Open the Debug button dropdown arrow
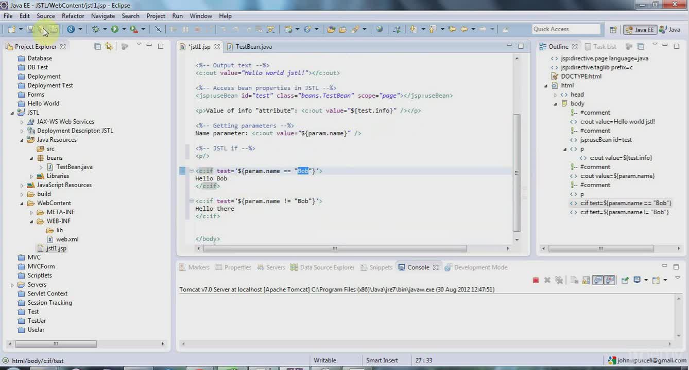This screenshot has height=370, width=689. tap(105, 29)
